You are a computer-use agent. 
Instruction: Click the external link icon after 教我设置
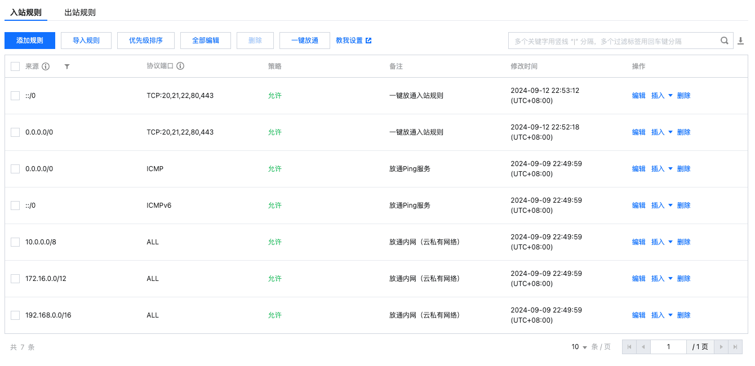point(368,40)
